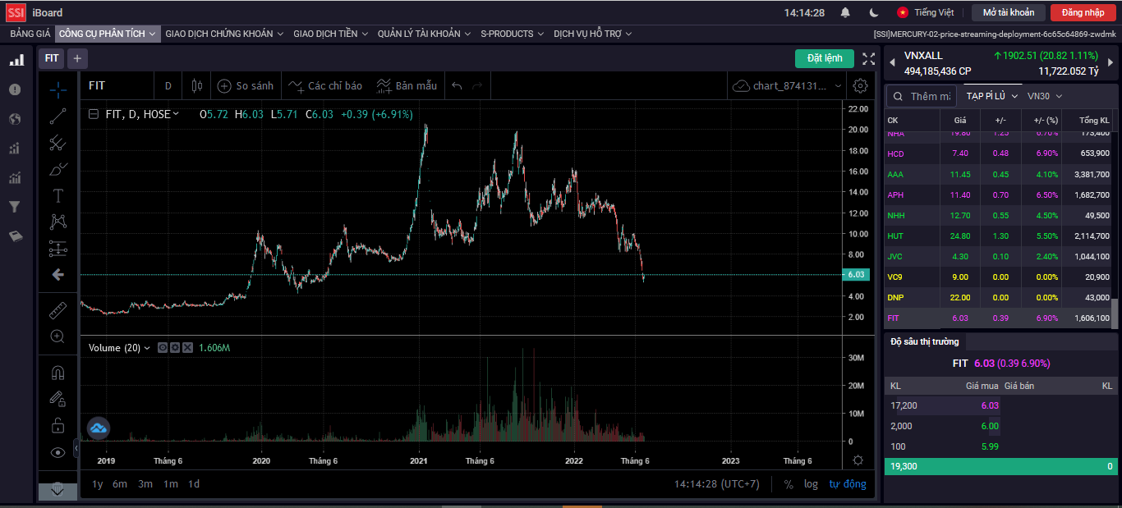Open the cloud chart publishing icon
The image size is (1122, 508).
coord(99,428)
